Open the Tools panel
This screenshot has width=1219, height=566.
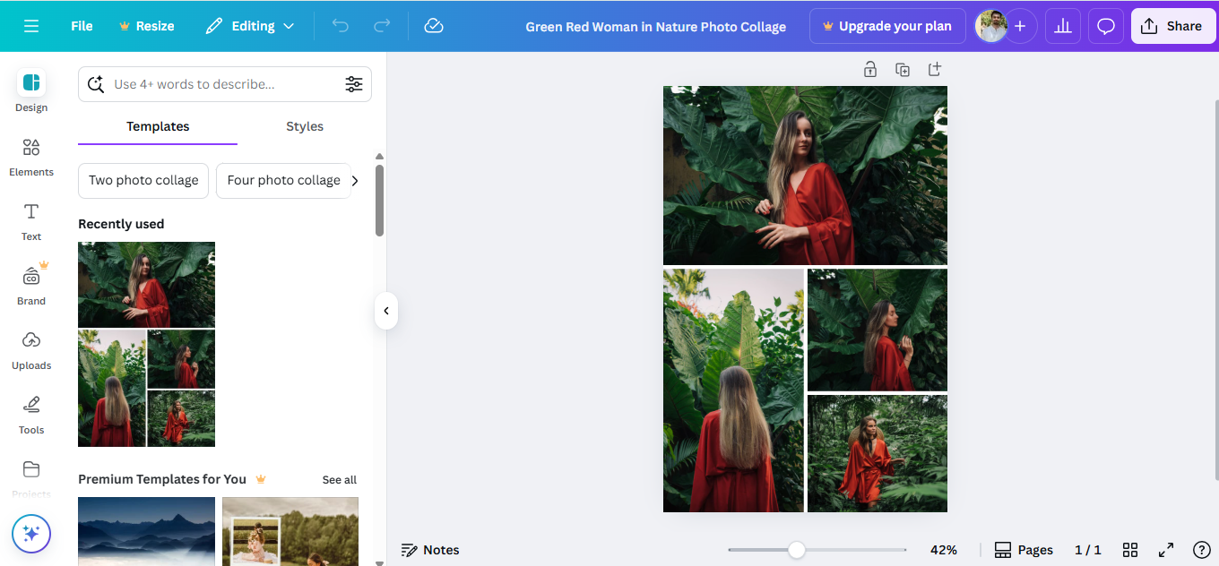click(x=30, y=415)
